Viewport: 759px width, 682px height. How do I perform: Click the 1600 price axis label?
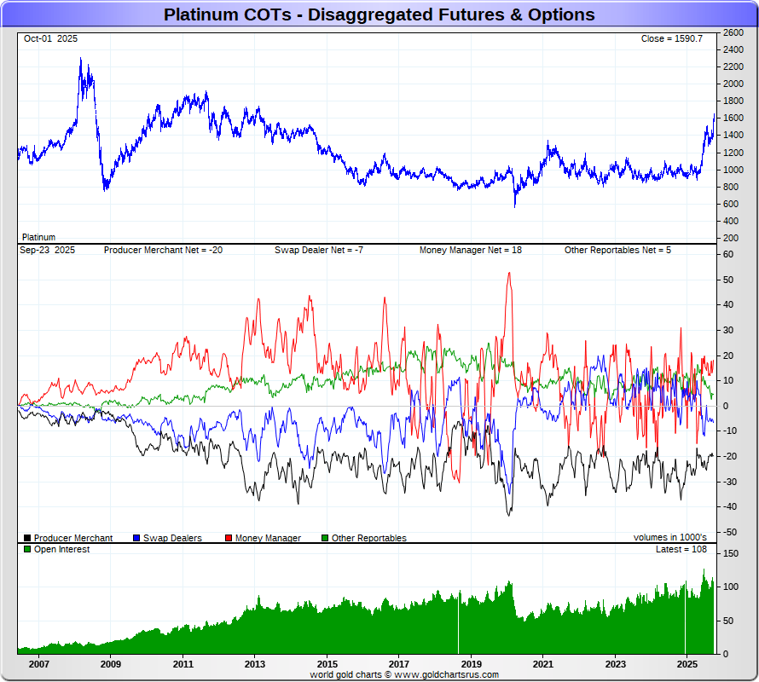(x=733, y=118)
